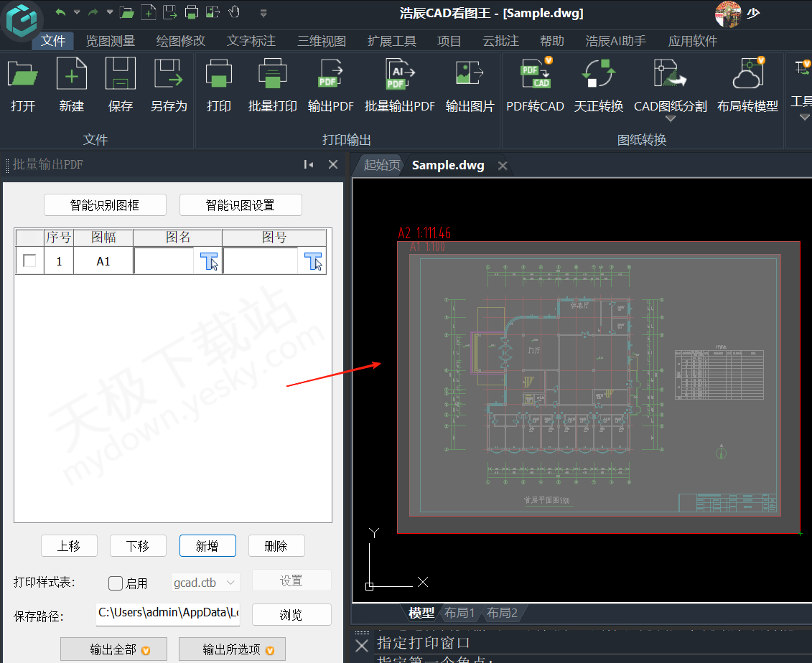Screen dimensions: 812x663
Task: Click quick access save-as icon
Action: click(x=170, y=12)
